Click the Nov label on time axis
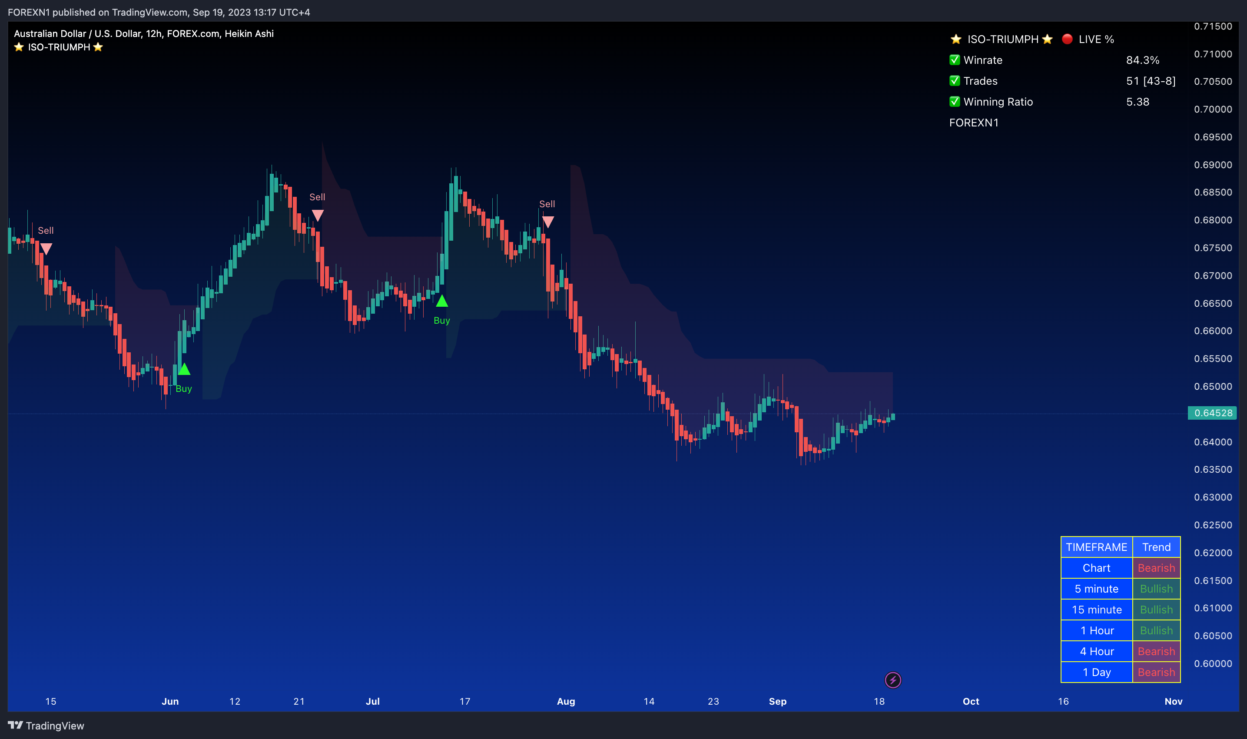Viewport: 1247px width, 739px height. (x=1173, y=701)
